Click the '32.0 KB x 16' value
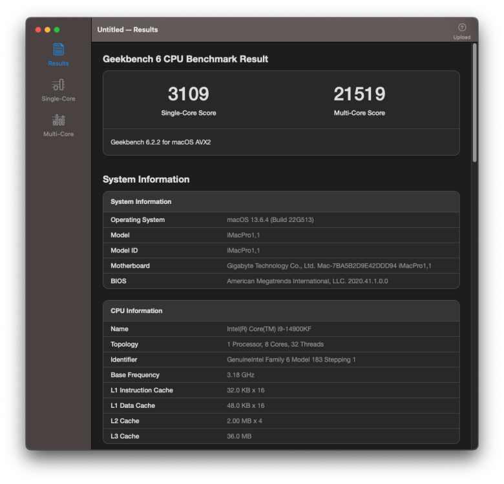Image resolution: width=504 pixels, height=484 pixels. (246, 390)
